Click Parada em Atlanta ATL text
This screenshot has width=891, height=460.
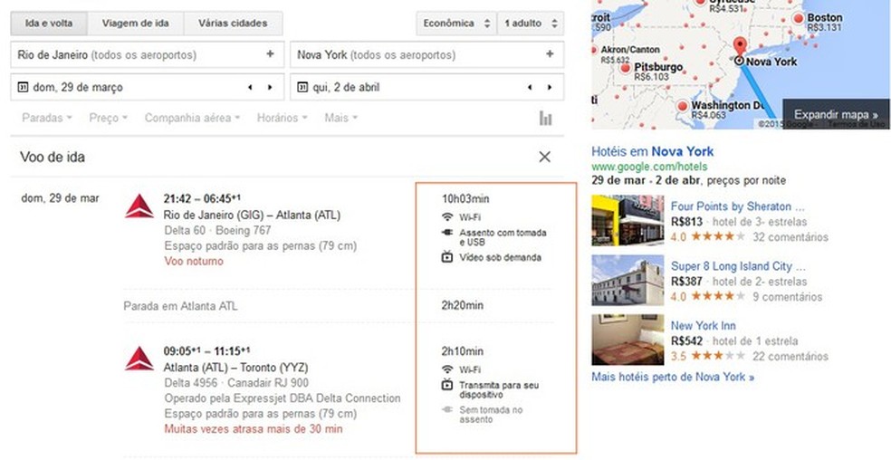[181, 306]
